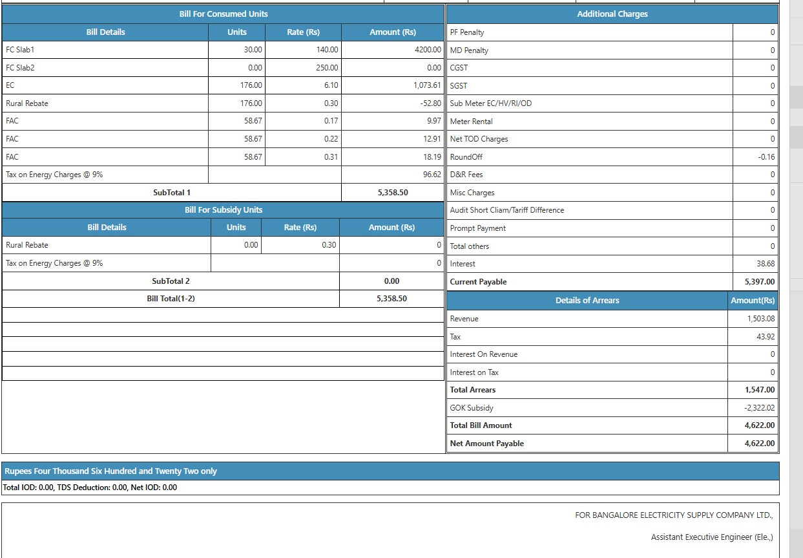The image size is (803, 558).
Task: Click the Misc Charges label
Action: coord(472,193)
